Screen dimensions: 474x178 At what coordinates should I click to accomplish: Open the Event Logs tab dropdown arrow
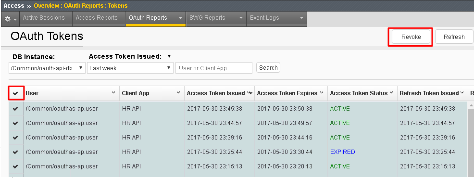(301, 18)
